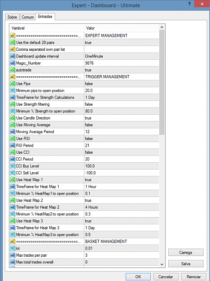210x281 pixels.
Task: Click the double icon for 'Minimum pips to open position'
Action: (13, 91)
